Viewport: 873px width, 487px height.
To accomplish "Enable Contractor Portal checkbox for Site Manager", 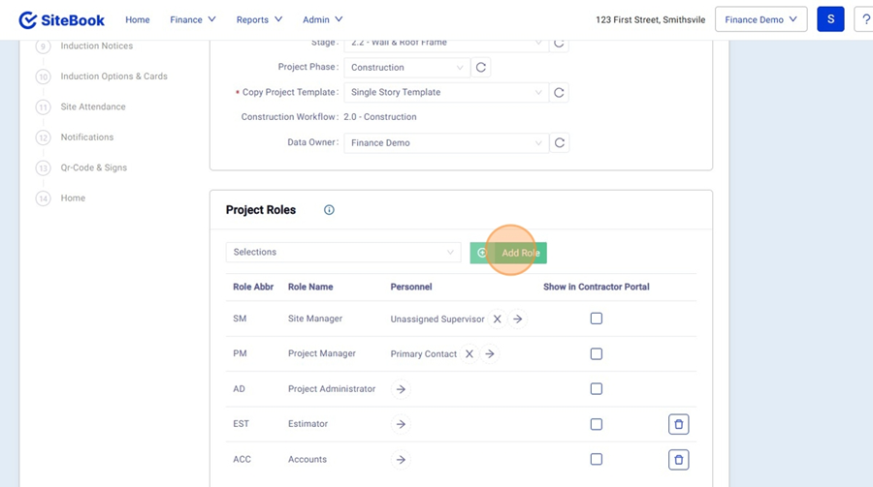I will point(597,319).
